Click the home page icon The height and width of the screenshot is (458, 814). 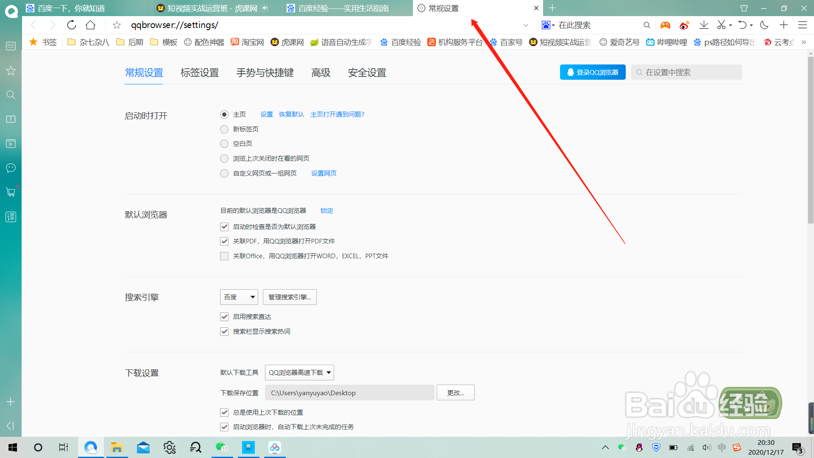pyautogui.click(x=90, y=25)
